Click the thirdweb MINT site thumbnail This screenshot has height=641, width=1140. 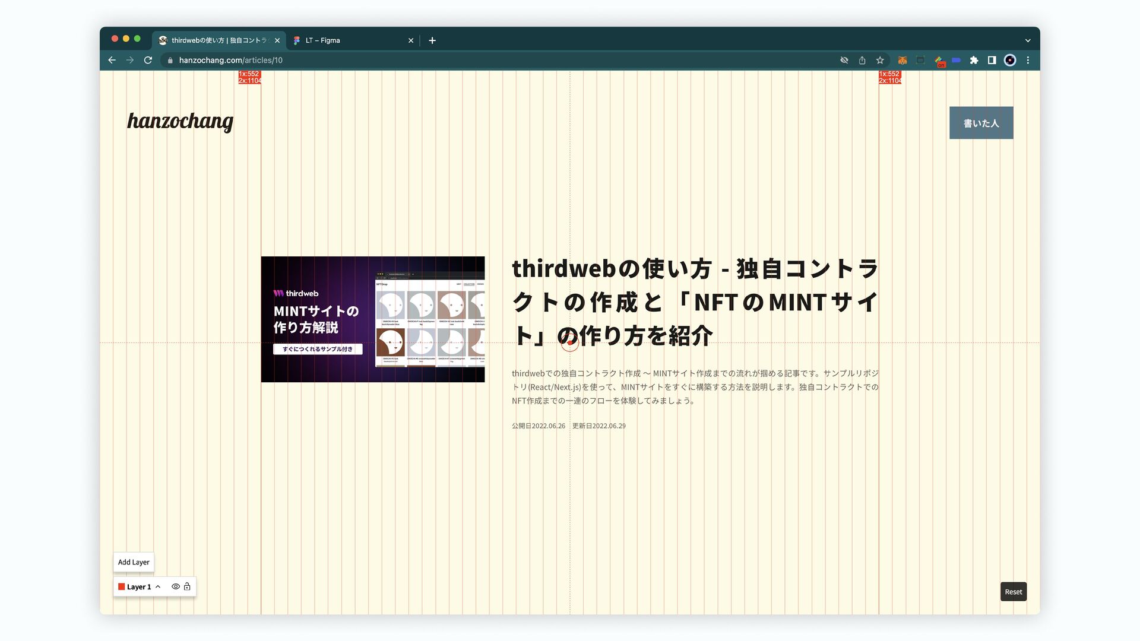click(373, 319)
